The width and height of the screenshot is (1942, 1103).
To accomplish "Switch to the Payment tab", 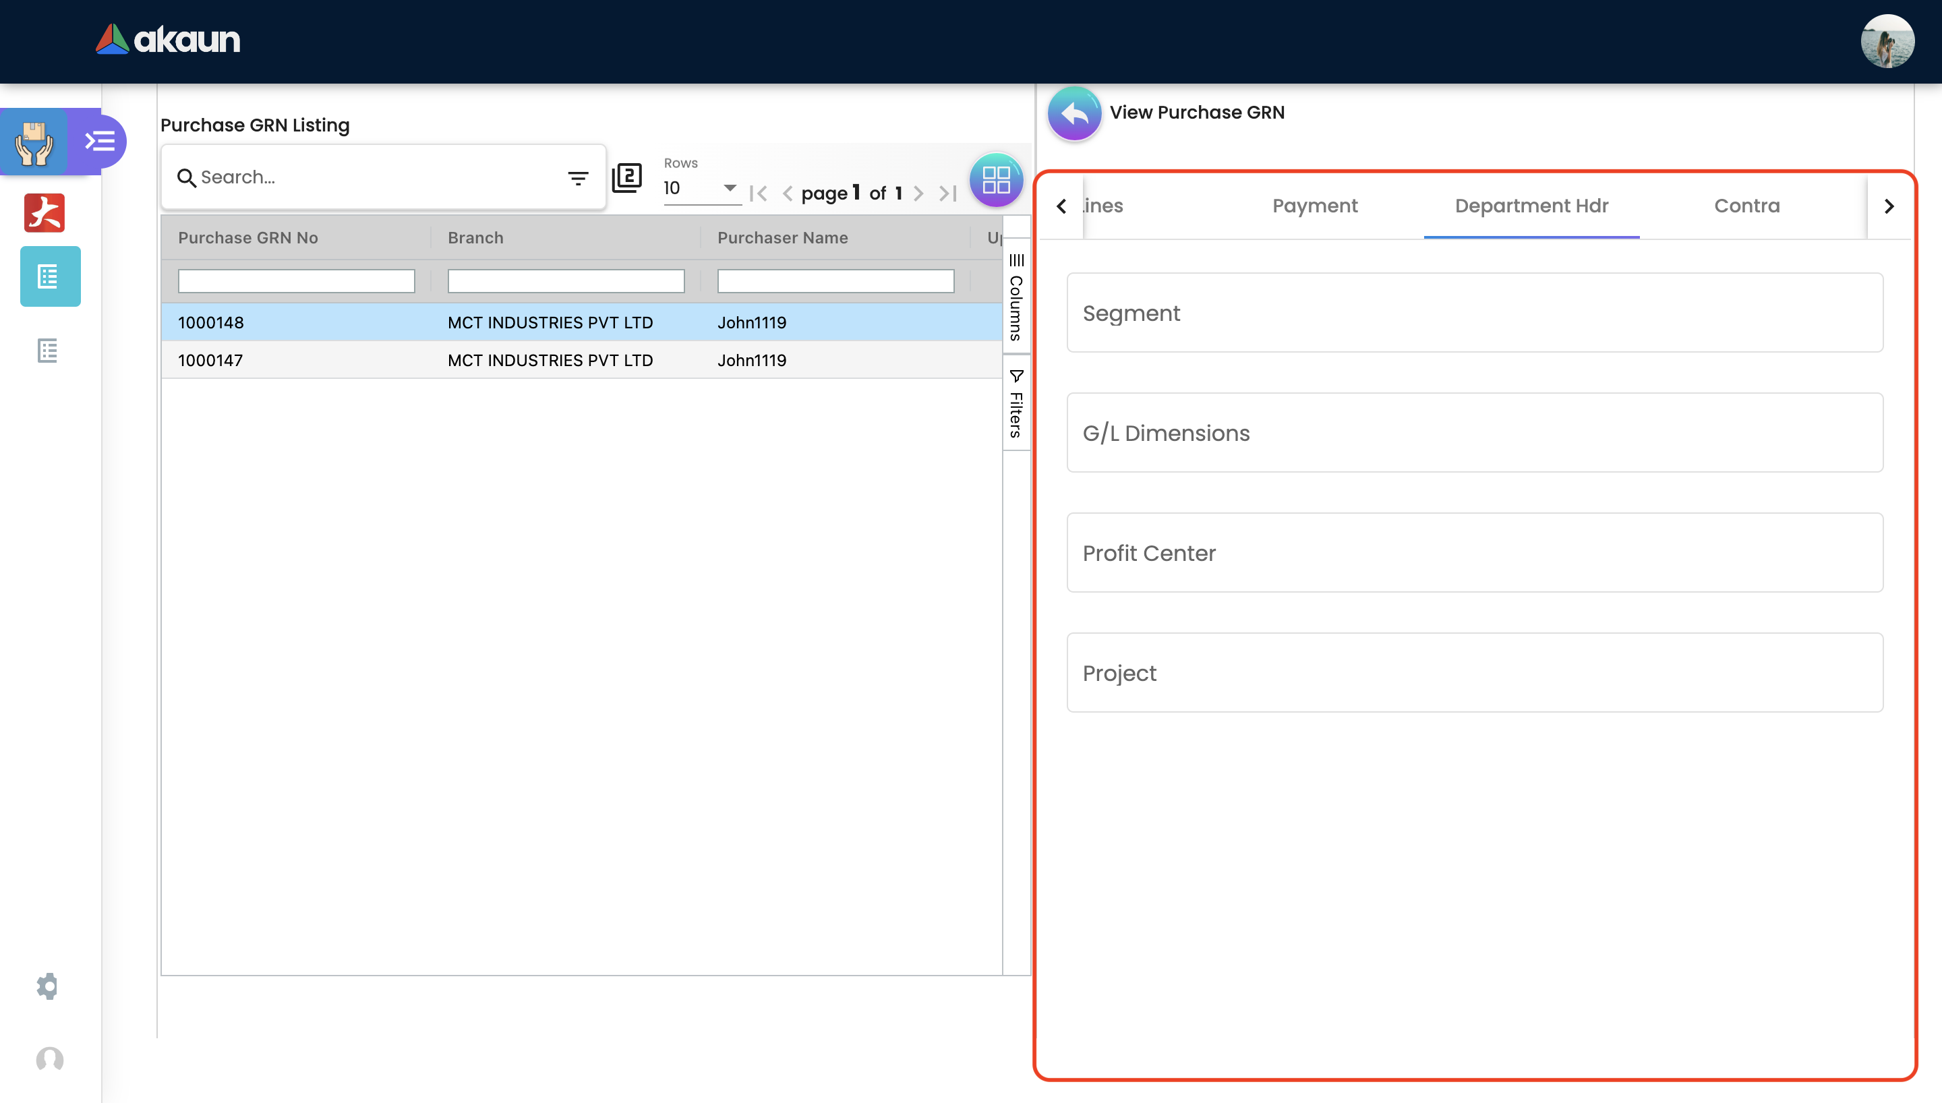I will click(1315, 206).
